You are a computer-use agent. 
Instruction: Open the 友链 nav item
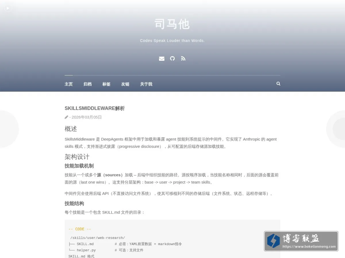coord(125,84)
